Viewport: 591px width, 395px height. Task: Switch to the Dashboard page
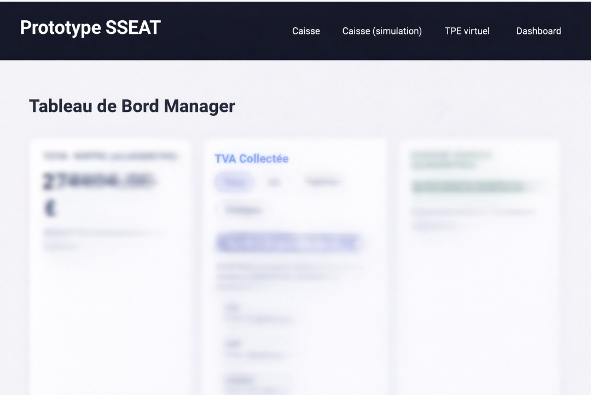pos(538,31)
